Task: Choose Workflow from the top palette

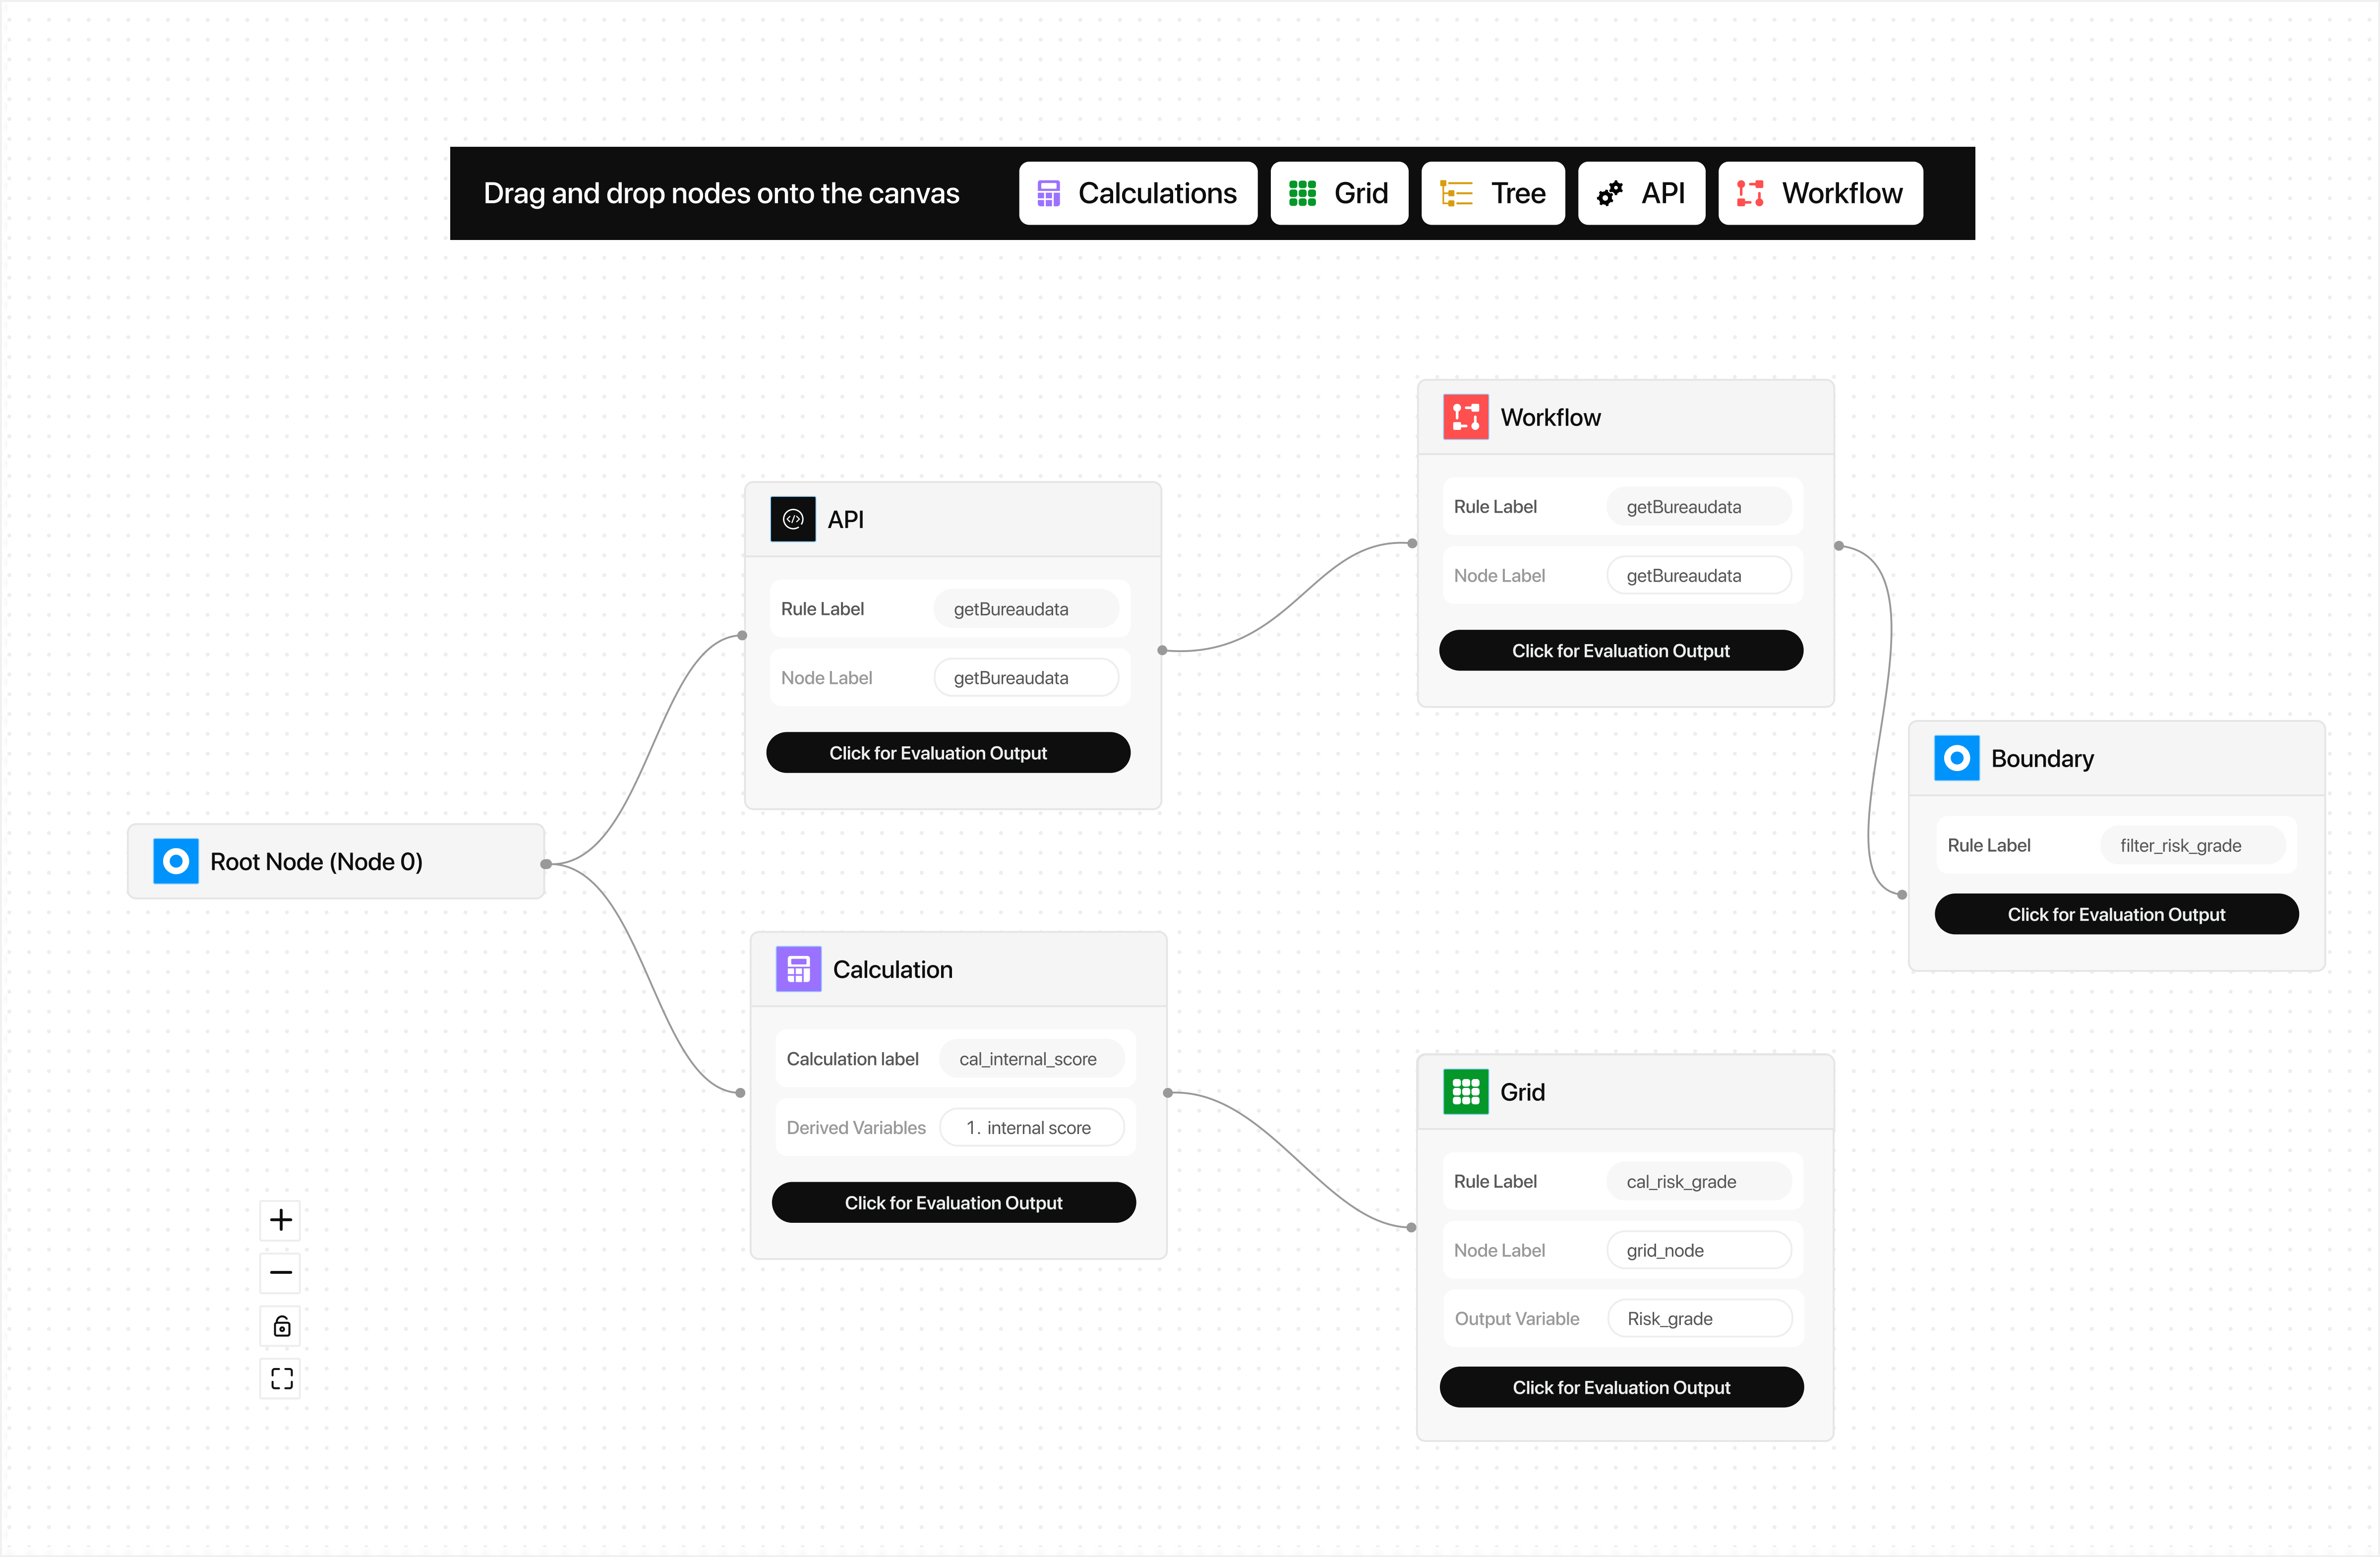Action: click(x=1820, y=193)
